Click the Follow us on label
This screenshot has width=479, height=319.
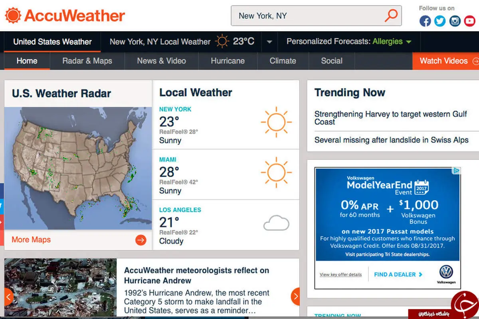click(437, 8)
